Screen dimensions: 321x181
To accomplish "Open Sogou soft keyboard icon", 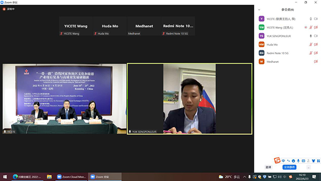I will [x=303, y=161].
